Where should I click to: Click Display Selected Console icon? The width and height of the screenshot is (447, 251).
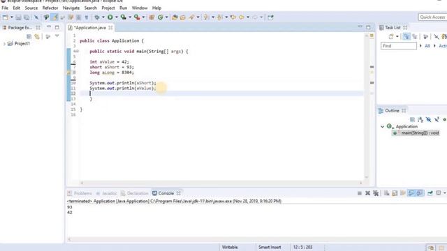coord(430,193)
